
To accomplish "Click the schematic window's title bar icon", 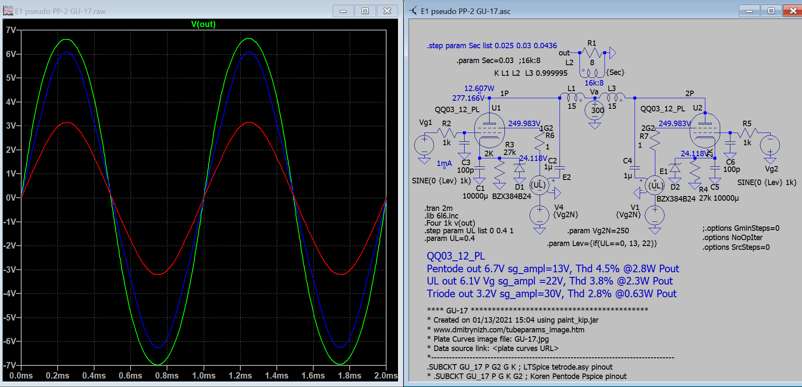I will 413,11.
